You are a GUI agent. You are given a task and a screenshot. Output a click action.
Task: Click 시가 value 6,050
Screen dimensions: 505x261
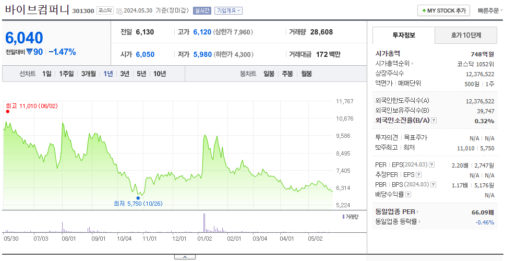[145, 54]
